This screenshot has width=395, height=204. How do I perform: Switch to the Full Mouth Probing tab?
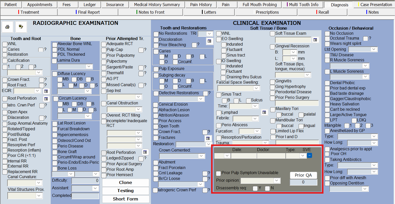pyautogui.click(x=260, y=5)
